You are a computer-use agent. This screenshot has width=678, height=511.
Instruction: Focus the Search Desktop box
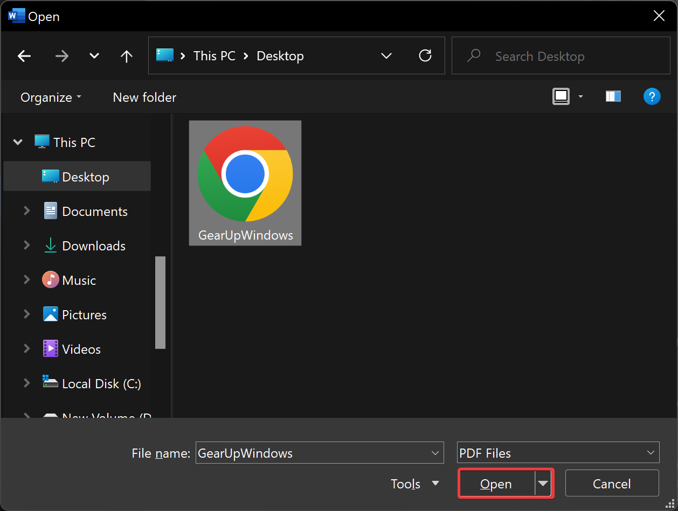coord(560,55)
